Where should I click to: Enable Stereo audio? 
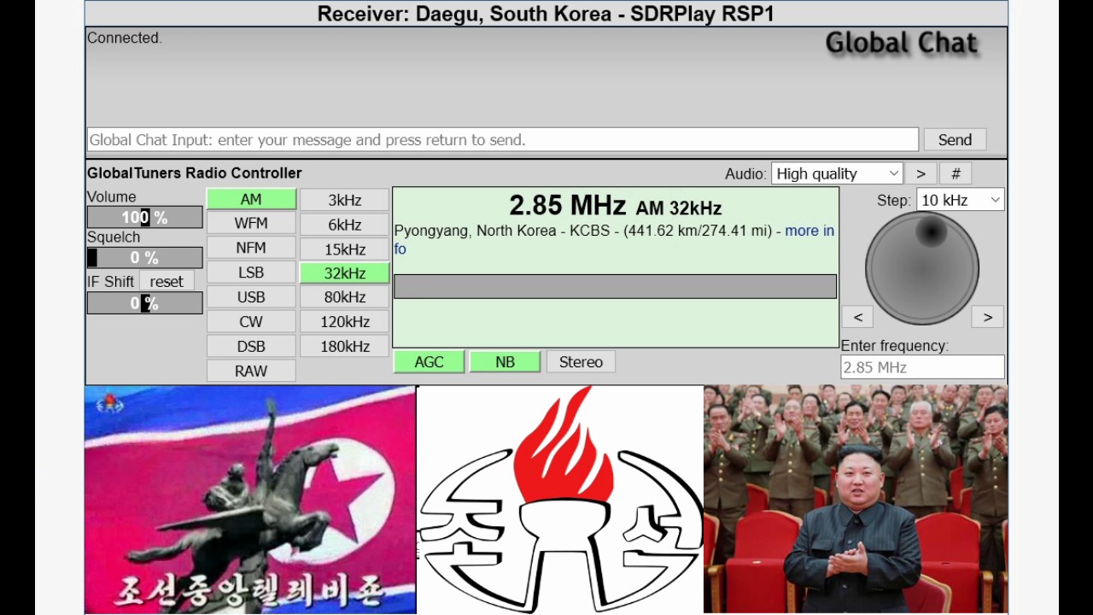581,362
